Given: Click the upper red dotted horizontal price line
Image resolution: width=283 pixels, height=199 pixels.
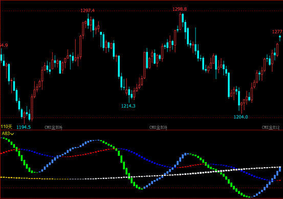Looking at the screenshot, I should [141, 11].
